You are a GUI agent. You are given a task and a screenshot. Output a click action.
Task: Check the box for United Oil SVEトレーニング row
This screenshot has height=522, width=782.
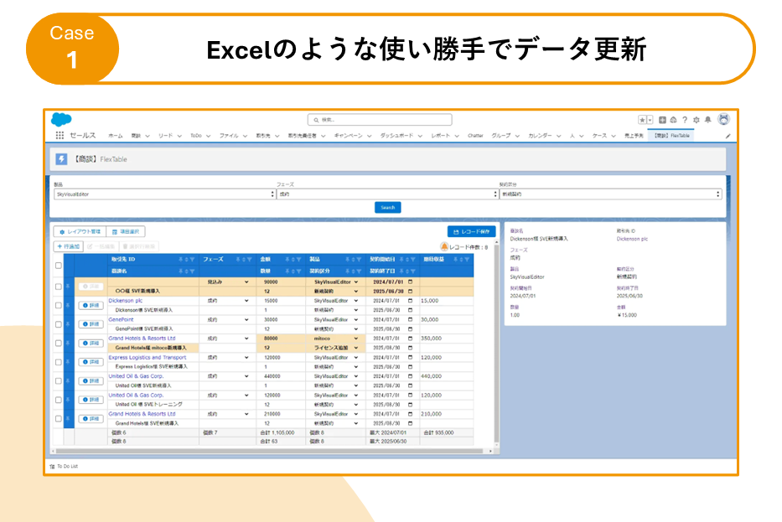[x=59, y=401]
